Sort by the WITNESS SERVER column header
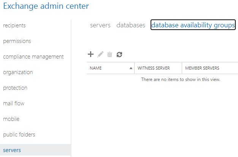Image resolution: width=238 pixels, height=157 pixels. tap(158, 68)
